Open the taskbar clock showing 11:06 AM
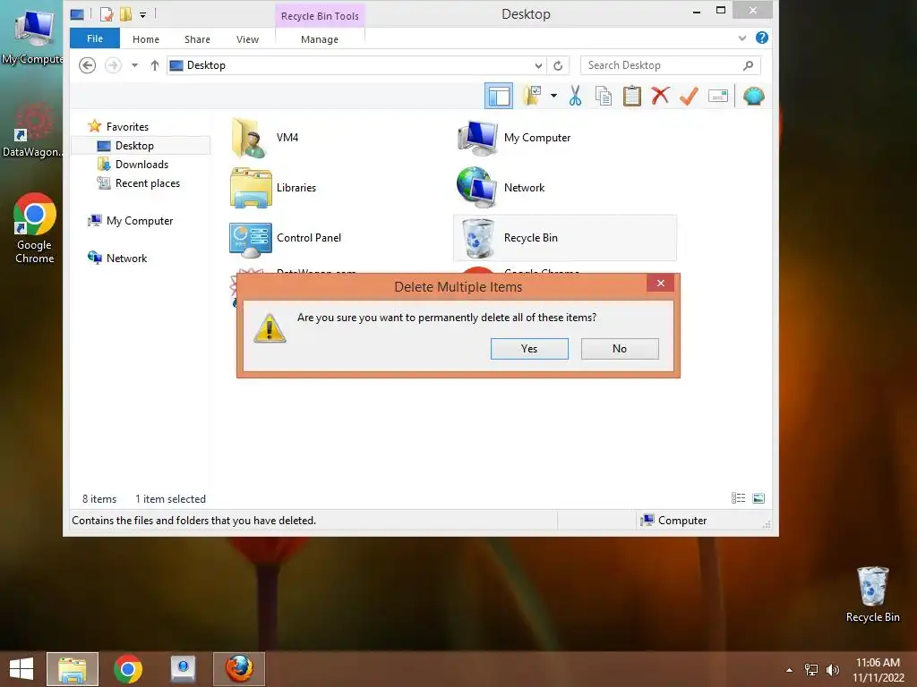917x687 pixels. click(878, 670)
